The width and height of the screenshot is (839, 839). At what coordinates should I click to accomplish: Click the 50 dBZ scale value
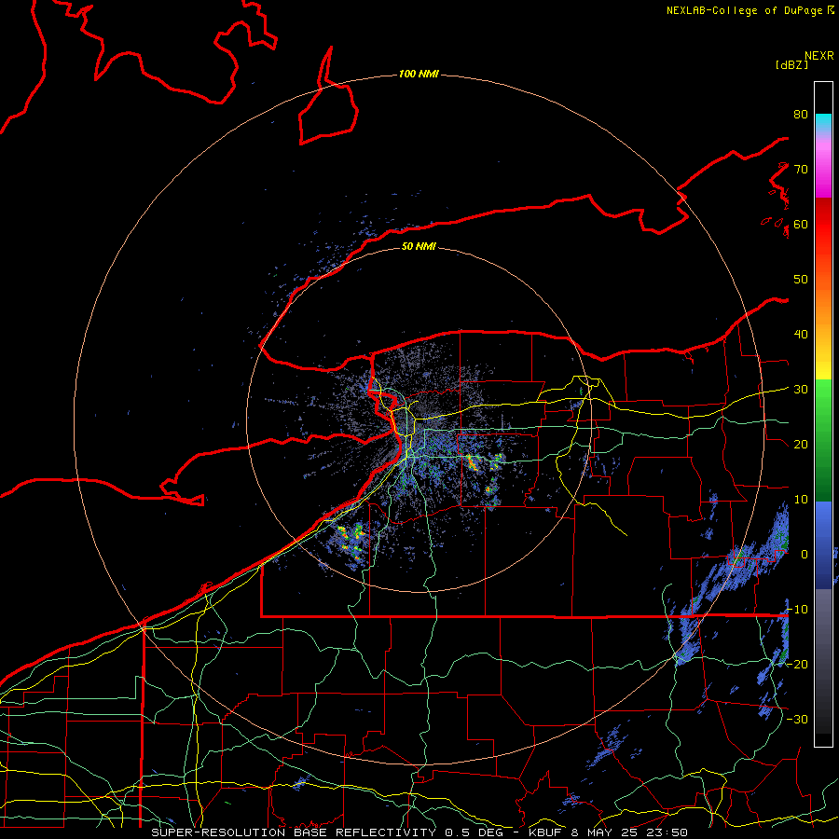(x=801, y=279)
